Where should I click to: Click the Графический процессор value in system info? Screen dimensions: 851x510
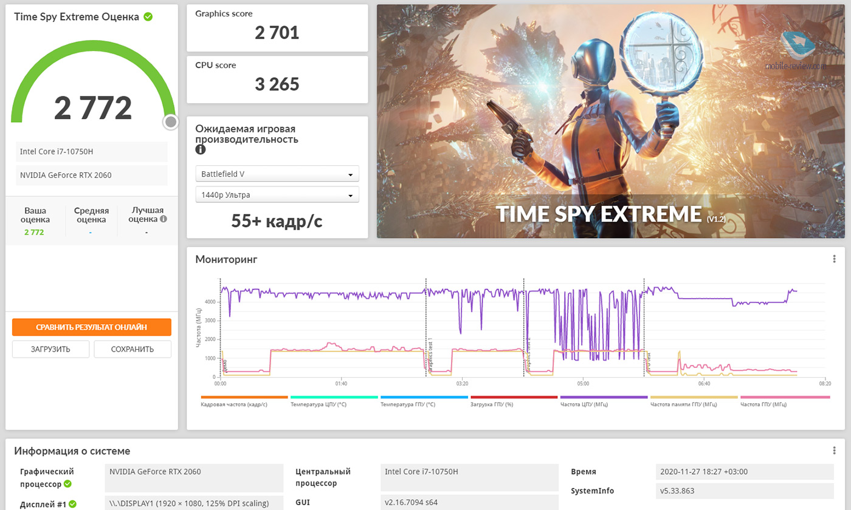click(x=194, y=478)
